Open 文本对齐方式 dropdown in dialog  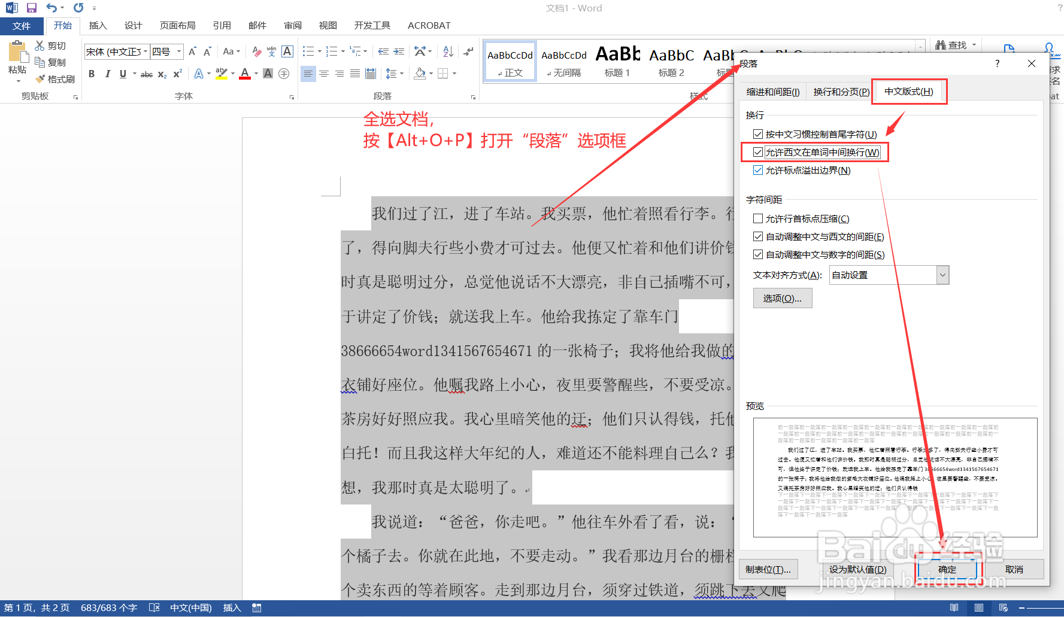[x=943, y=275]
